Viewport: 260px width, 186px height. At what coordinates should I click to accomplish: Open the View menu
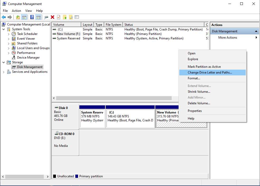[28, 11]
